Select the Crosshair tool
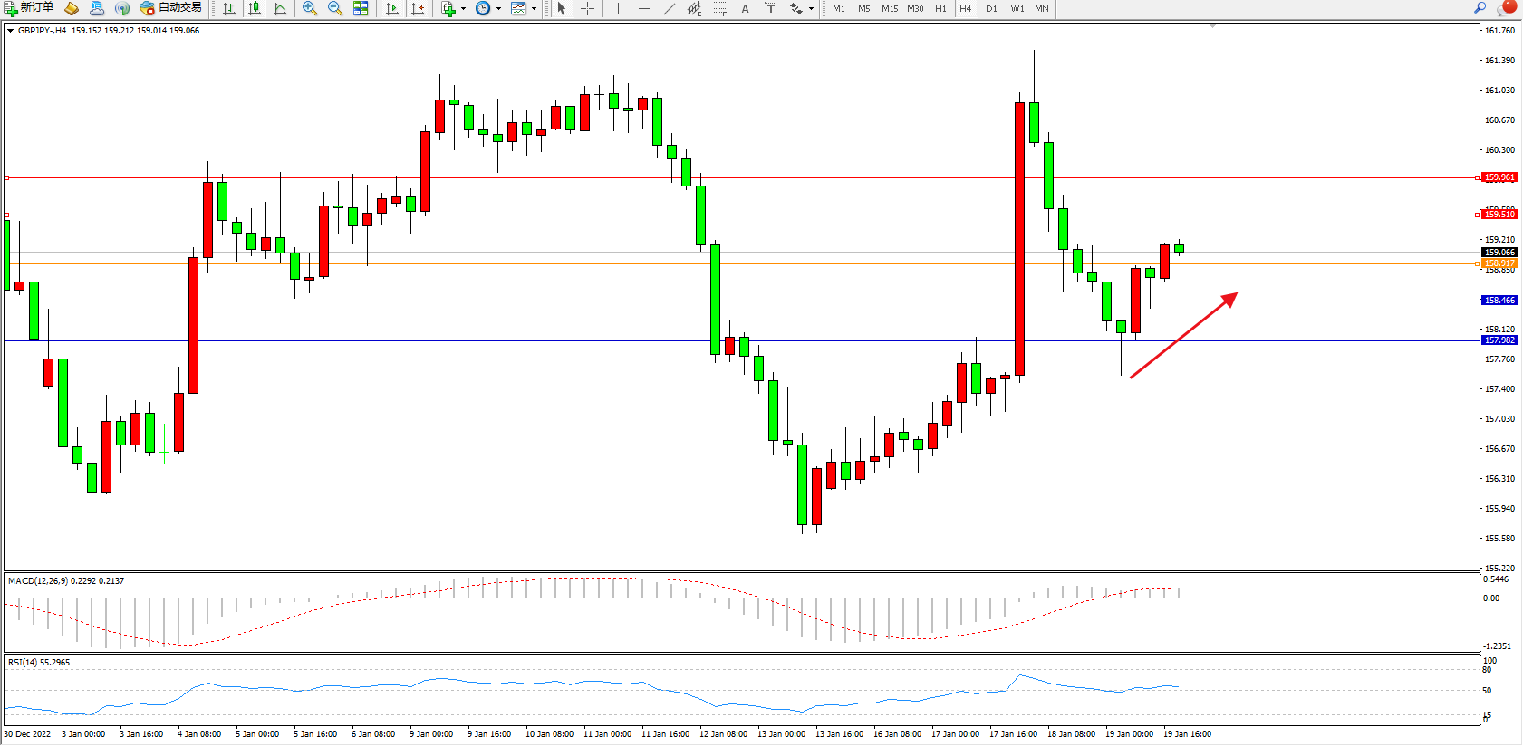 pyautogui.click(x=587, y=8)
